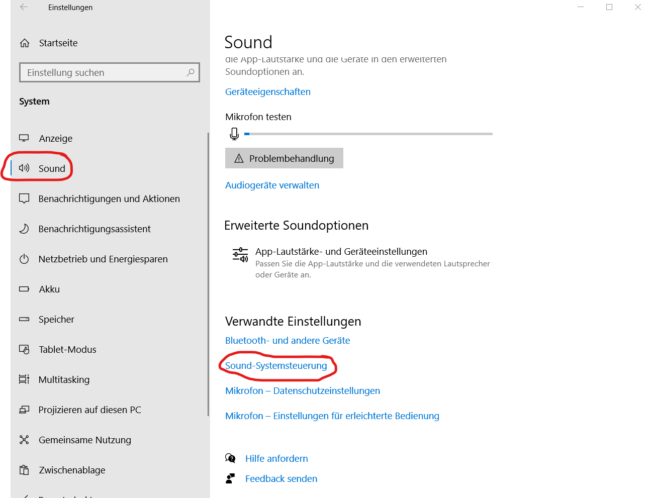The image size is (652, 498).
Task: Open Mikrofon – Datenschutzeinstellungen link
Action: 303,391
